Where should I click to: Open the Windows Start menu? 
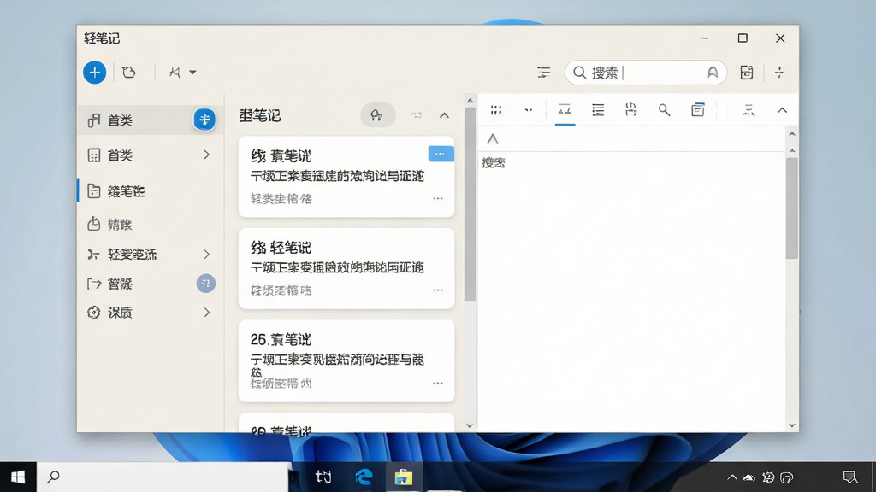click(18, 477)
